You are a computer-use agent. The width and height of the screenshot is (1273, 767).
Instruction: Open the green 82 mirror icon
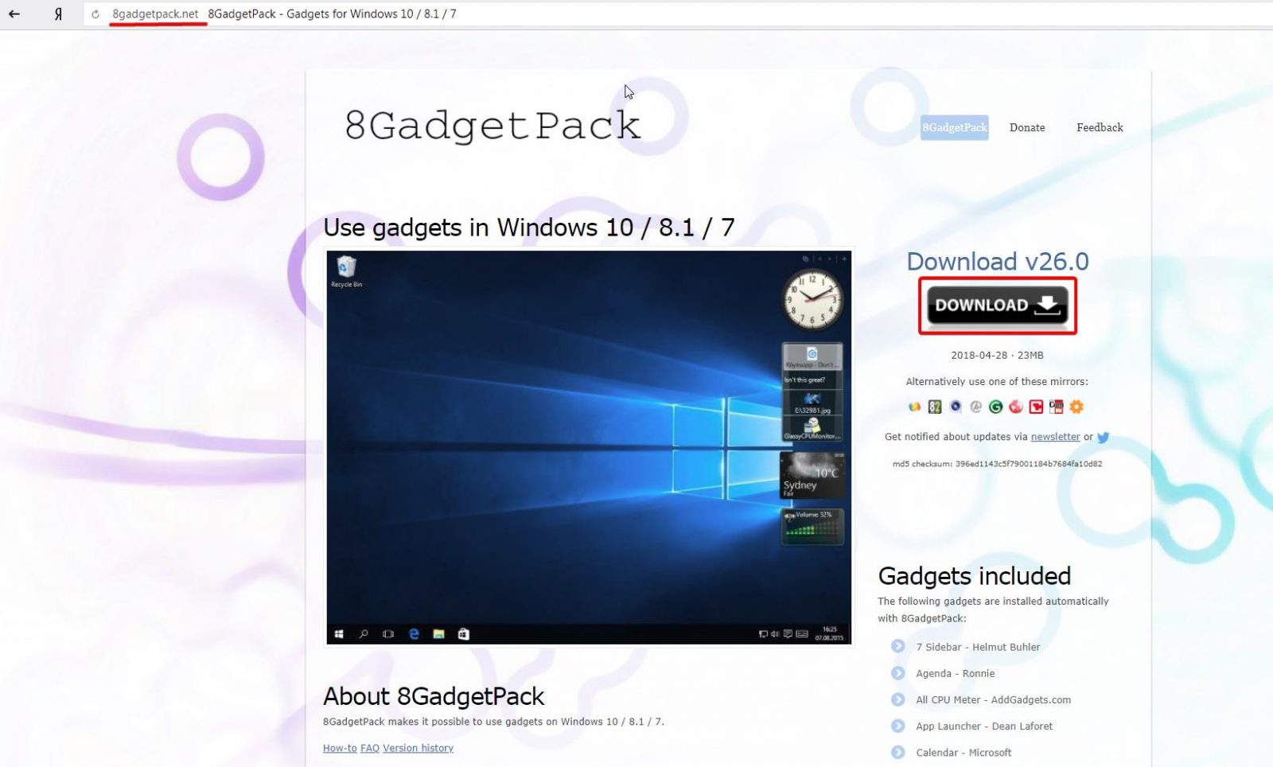(x=935, y=407)
